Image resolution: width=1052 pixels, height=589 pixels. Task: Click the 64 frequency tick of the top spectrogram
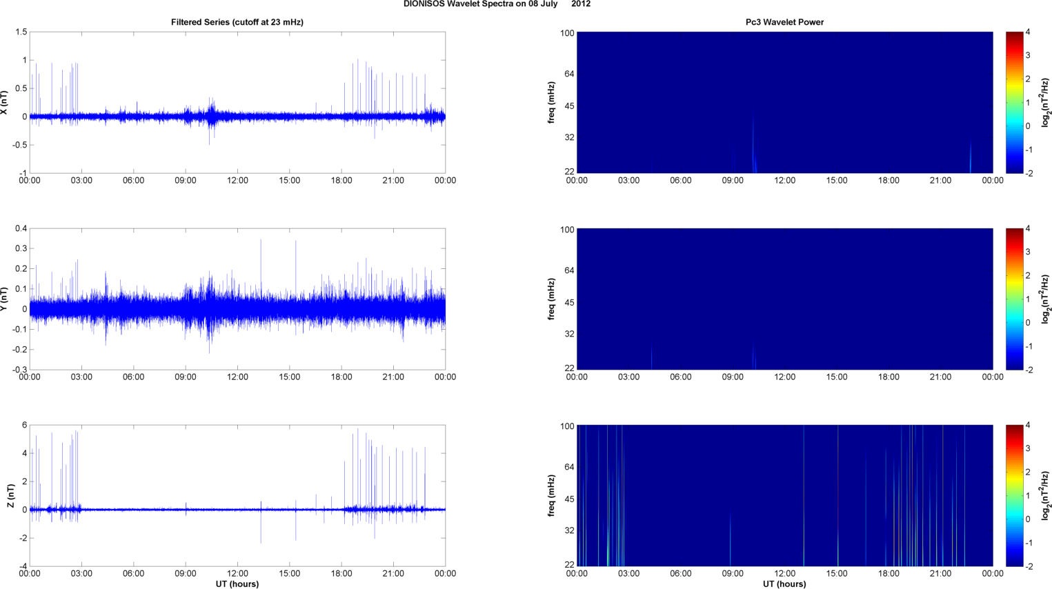569,74
